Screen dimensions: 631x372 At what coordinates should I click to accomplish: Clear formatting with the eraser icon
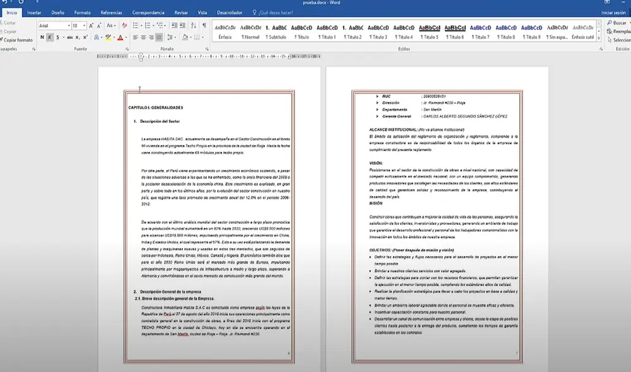(x=124, y=25)
